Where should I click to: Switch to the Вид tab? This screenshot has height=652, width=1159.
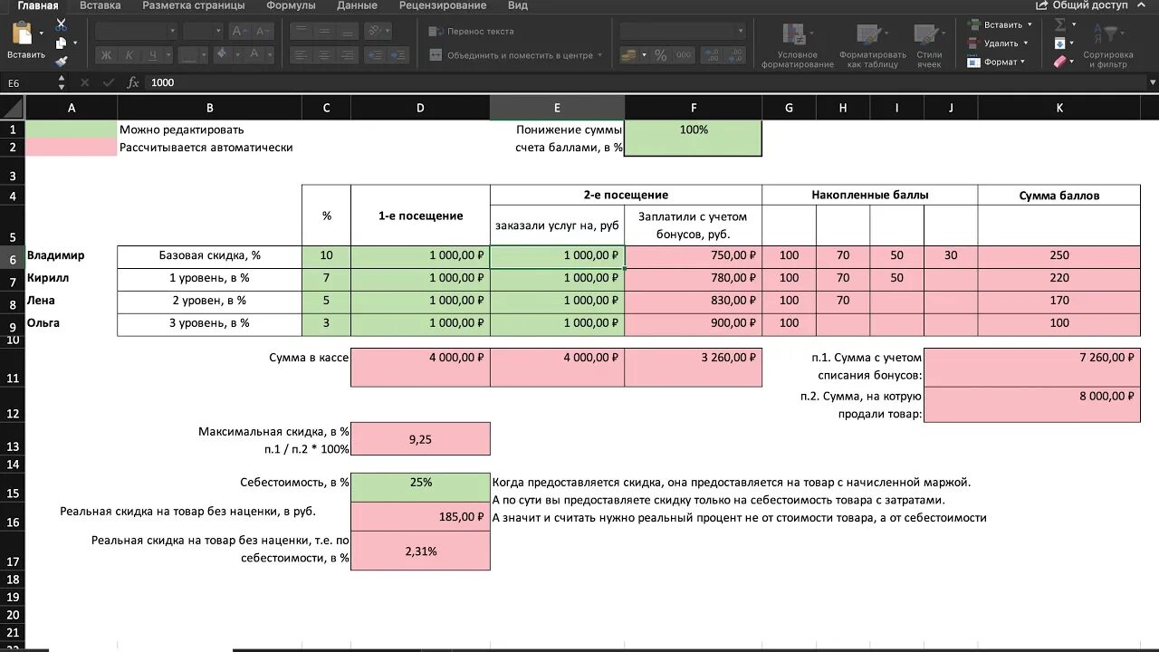[517, 5]
